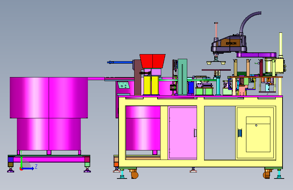Click the purple robot arm link
Image resolution: width=293 pixels, height=190 pixels.
click(x=256, y=55)
